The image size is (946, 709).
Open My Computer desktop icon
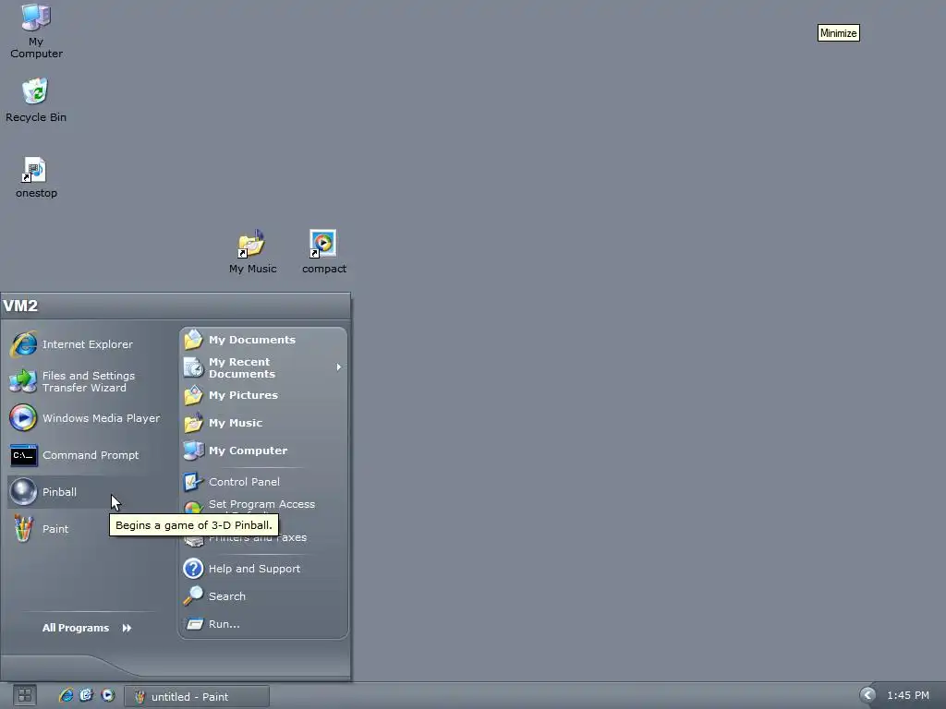pyautogui.click(x=36, y=31)
